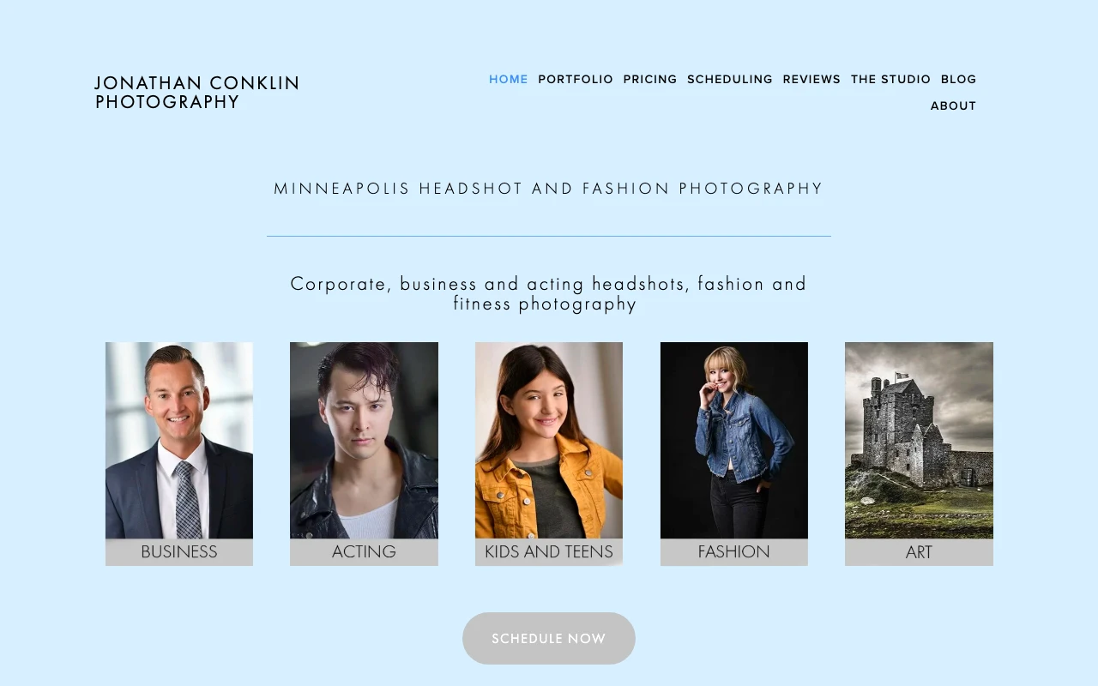Image resolution: width=1098 pixels, height=686 pixels.
Task: Open the businessman headshot thumbnail
Action: pos(179,441)
